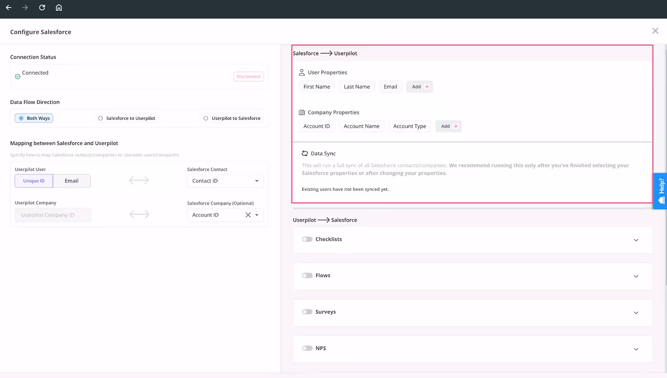
Task: Choose Userpilot to Salesforce direction
Action: point(232,118)
